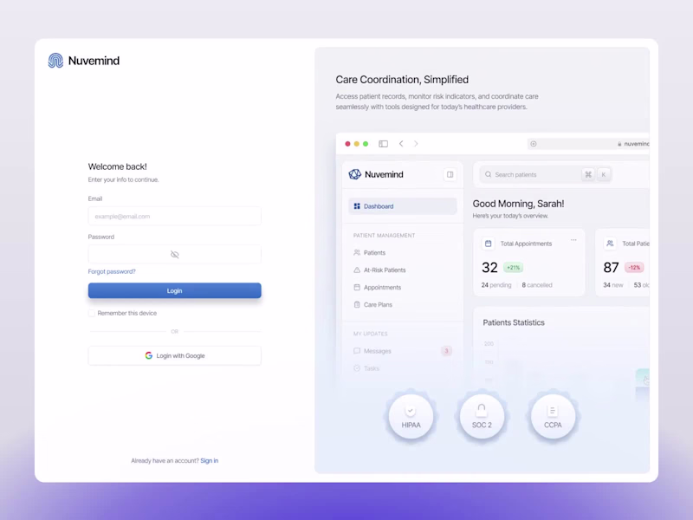Click the browser forward arrow

416,144
